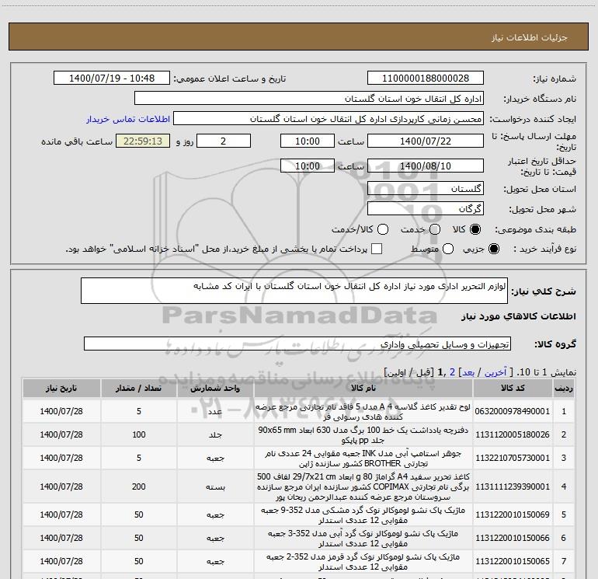Go to the آخرین page link
Image resolution: width=598 pixels, height=579 pixels.
click(495, 372)
